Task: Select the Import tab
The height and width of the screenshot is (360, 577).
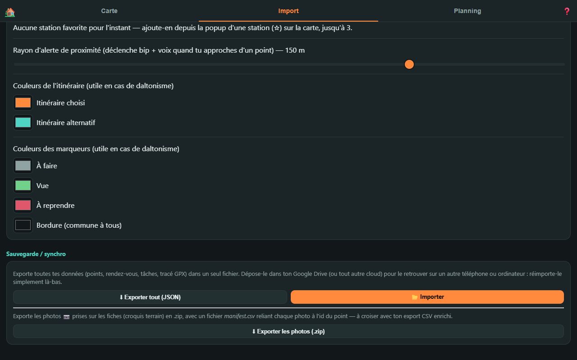Action: (288, 11)
